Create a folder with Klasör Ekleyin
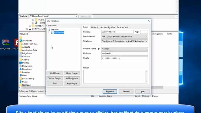 tap(72, 73)
